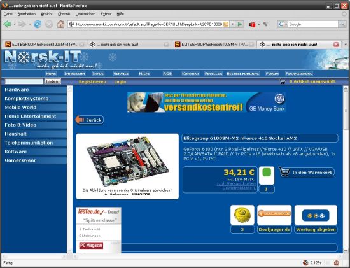Close the active tab with red X
The image size is (350, 268).
coord(336,45)
